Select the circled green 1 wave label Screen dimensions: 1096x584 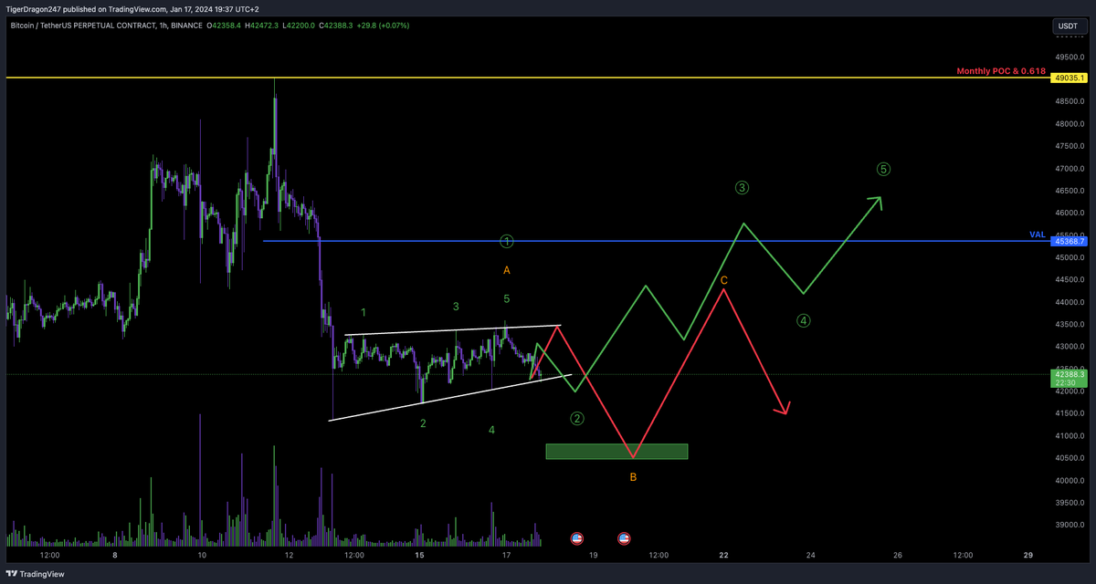pyautogui.click(x=507, y=241)
